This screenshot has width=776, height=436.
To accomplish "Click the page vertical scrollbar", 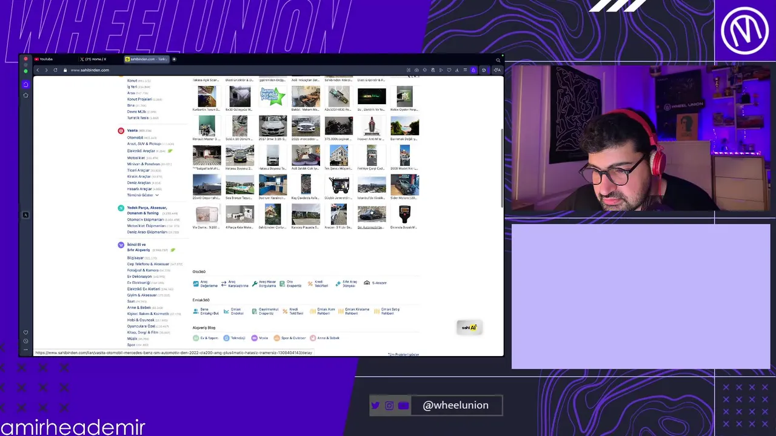I will [501, 170].
